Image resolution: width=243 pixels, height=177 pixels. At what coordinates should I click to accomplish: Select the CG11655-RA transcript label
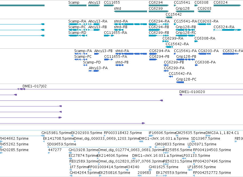tap(115, 33)
